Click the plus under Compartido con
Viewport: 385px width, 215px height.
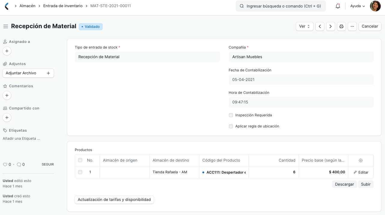point(7,118)
